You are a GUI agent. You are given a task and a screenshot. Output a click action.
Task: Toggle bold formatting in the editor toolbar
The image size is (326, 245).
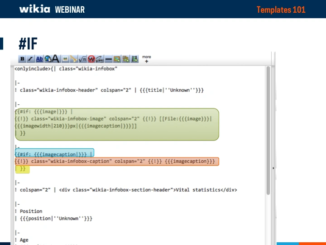tap(22, 59)
